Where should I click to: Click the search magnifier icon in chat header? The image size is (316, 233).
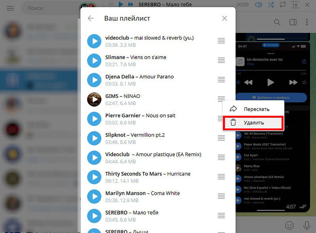click(x=277, y=22)
